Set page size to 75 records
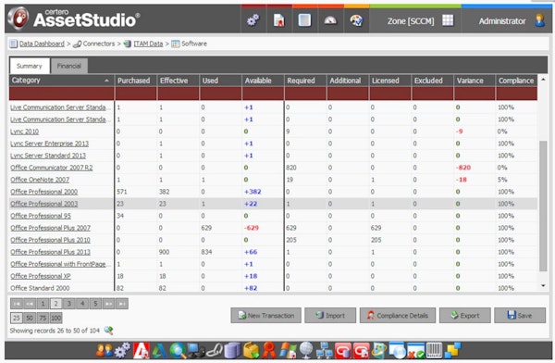This screenshot has width=555, height=363. click(x=43, y=318)
